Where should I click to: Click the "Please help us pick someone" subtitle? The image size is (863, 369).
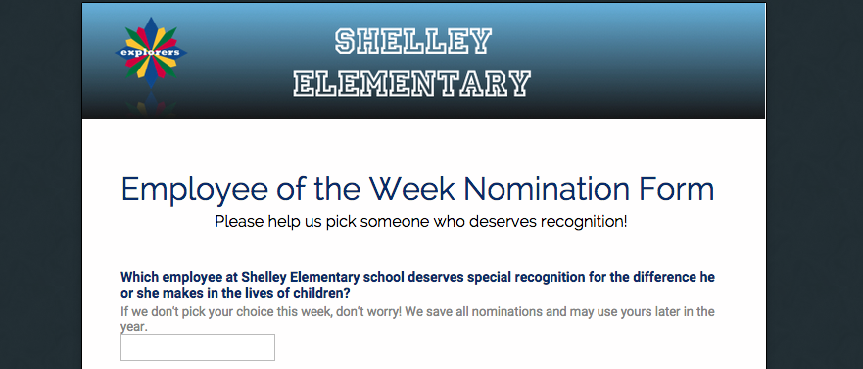(421, 222)
